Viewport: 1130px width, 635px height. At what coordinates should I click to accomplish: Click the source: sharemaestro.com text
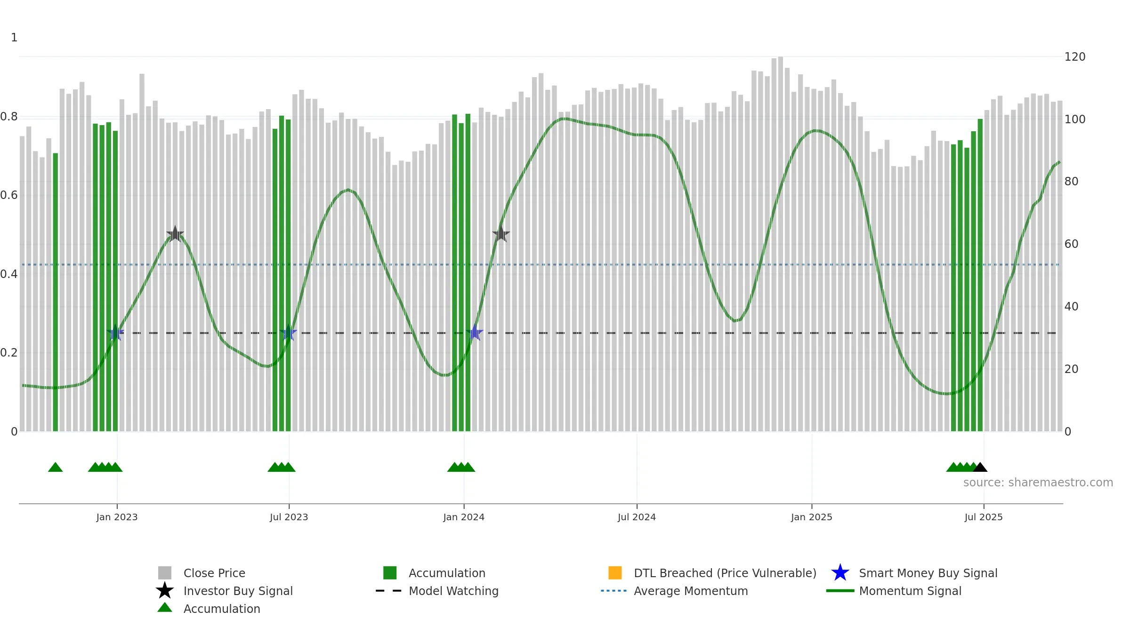click(x=1038, y=483)
